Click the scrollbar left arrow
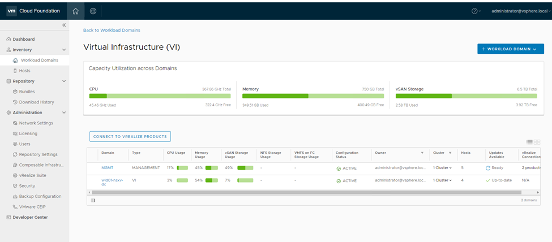 point(89,192)
